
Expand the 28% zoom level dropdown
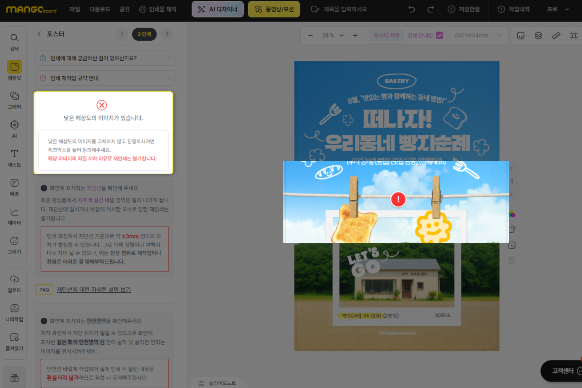coord(342,36)
